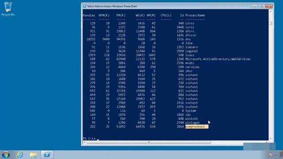Click PM value 94376 in dns row
The image size is (283, 159).
[121, 39]
